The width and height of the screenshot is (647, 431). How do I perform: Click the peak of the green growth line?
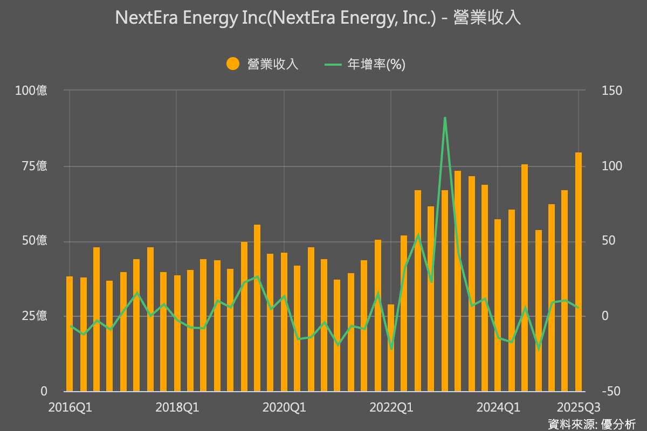click(x=444, y=119)
